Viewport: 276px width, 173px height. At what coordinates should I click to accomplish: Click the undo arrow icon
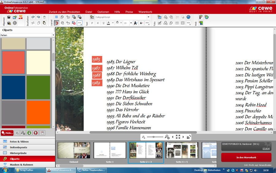33,17
